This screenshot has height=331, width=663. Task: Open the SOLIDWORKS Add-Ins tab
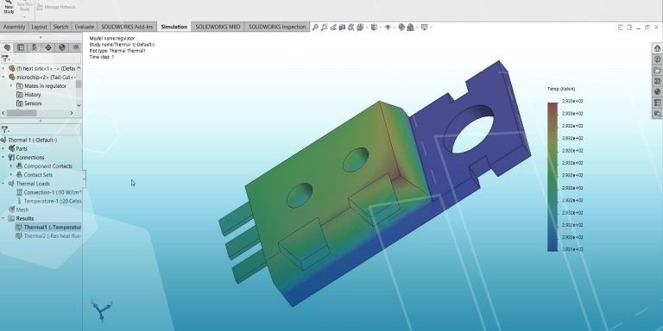coord(127,27)
